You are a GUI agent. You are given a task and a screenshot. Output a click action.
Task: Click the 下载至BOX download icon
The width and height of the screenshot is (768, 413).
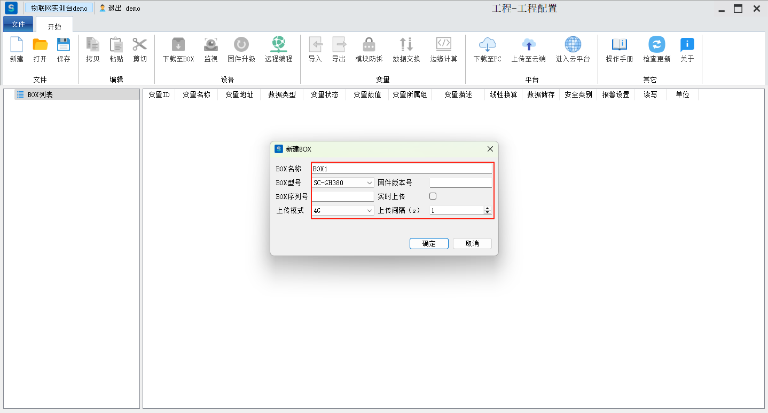[x=178, y=45]
